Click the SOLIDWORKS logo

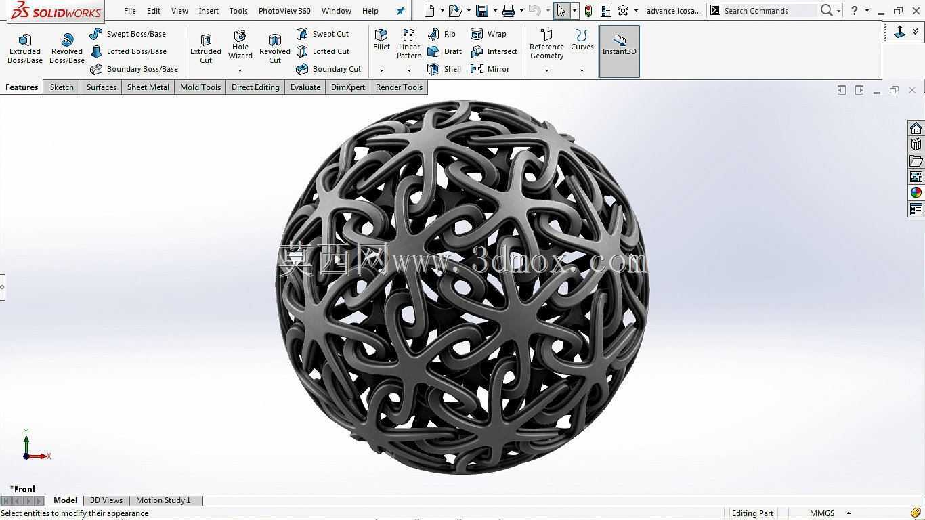pos(56,11)
